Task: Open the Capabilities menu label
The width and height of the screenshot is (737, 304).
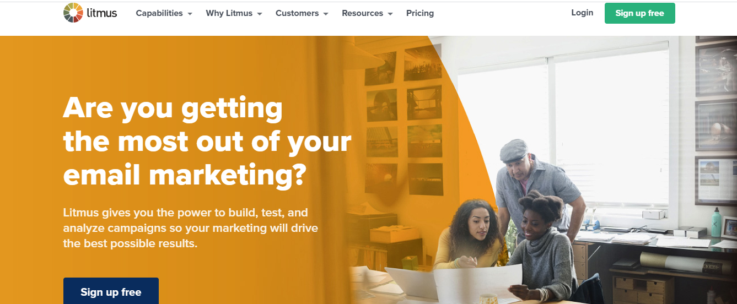Action: pos(159,13)
